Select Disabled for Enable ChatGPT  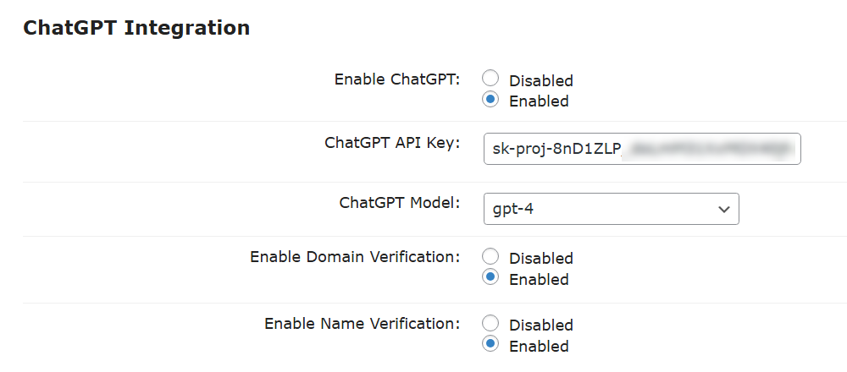(490, 79)
